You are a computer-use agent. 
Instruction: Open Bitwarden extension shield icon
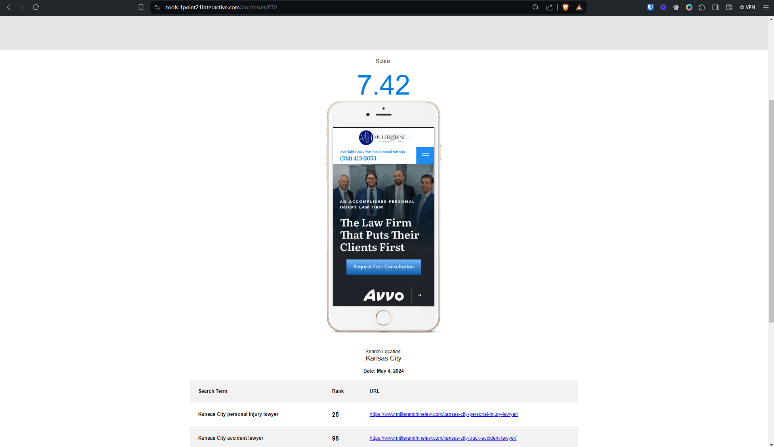(x=650, y=7)
